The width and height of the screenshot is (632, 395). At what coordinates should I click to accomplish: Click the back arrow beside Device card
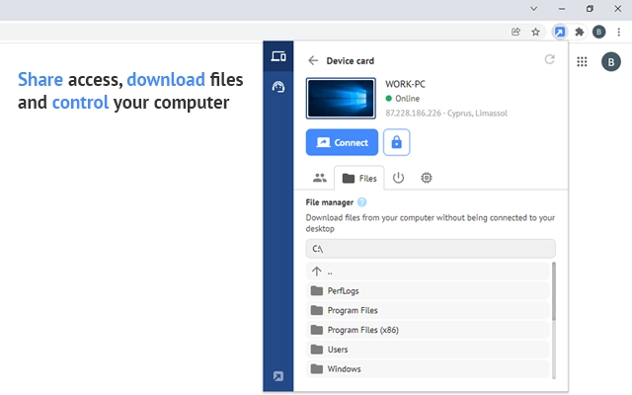pos(313,60)
